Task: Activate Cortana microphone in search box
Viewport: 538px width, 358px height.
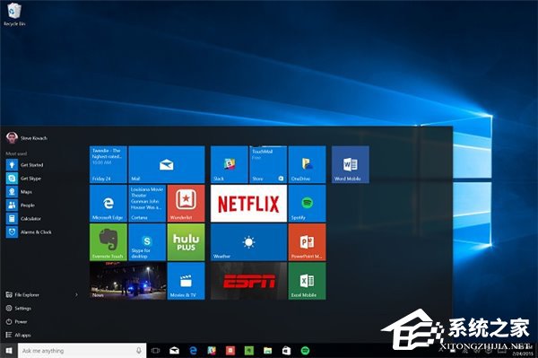Action: click(x=139, y=351)
